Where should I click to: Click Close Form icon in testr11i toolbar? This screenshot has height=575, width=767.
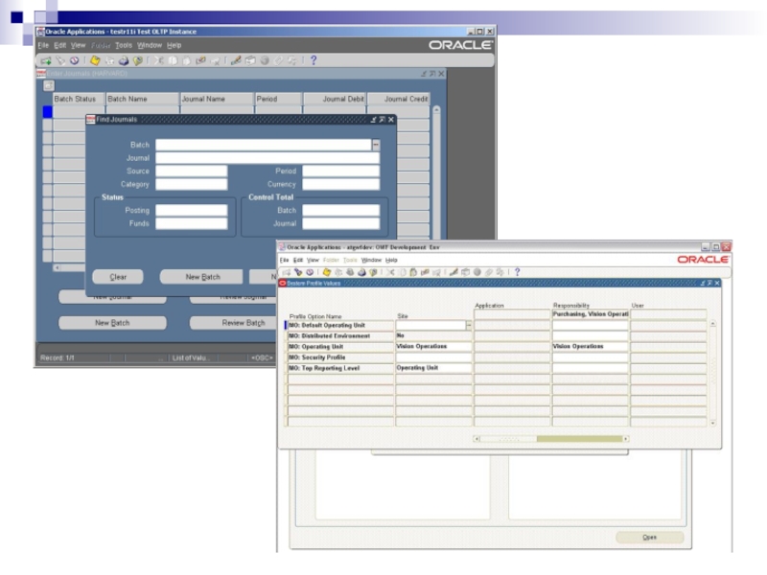click(x=138, y=60)
